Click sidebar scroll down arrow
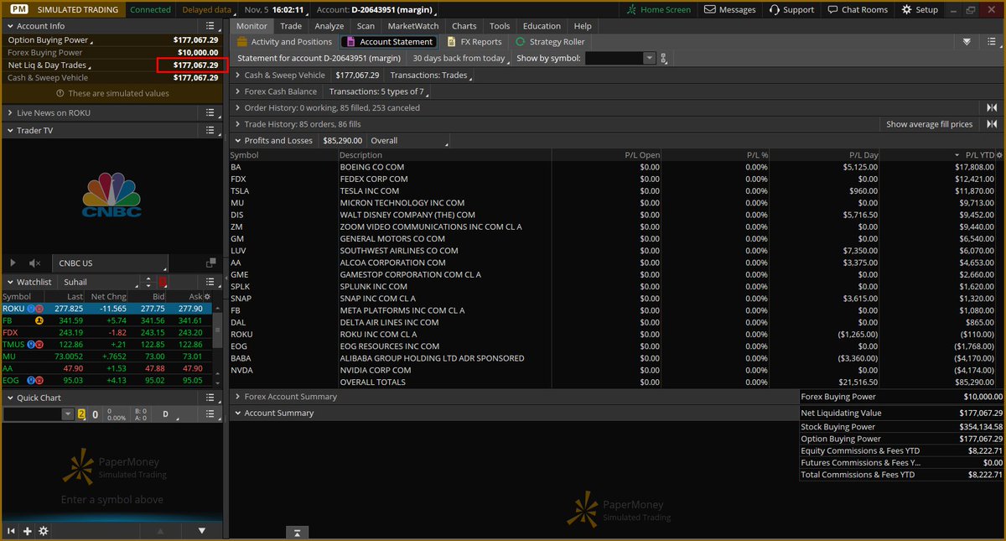 point(202,531)
